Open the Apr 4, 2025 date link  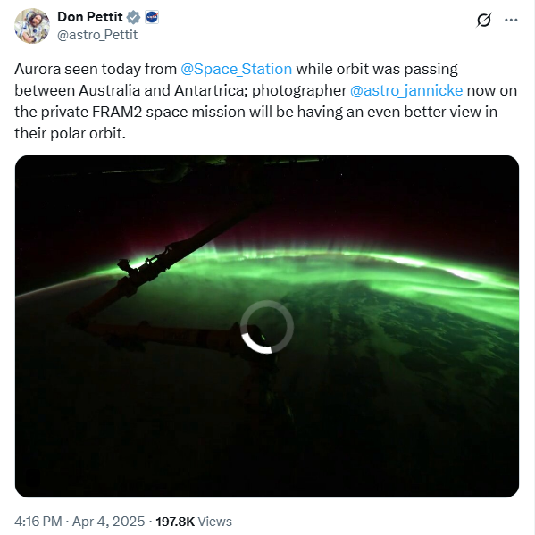[108, 522]
